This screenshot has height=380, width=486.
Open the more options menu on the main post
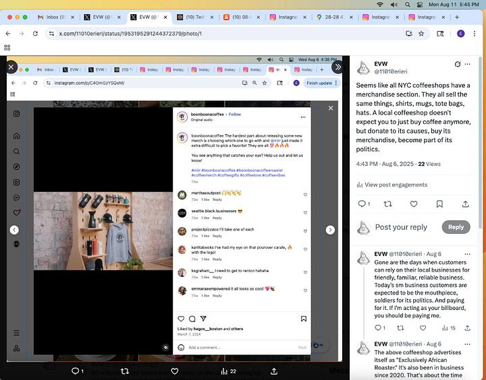pos(468,64)
